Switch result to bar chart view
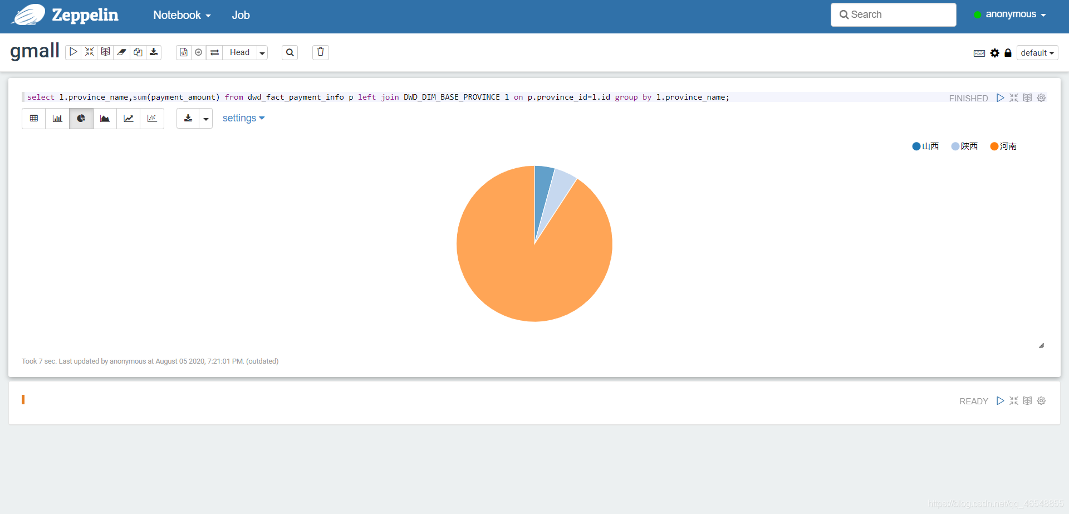The image size is (1069, 514). [57, 118]
